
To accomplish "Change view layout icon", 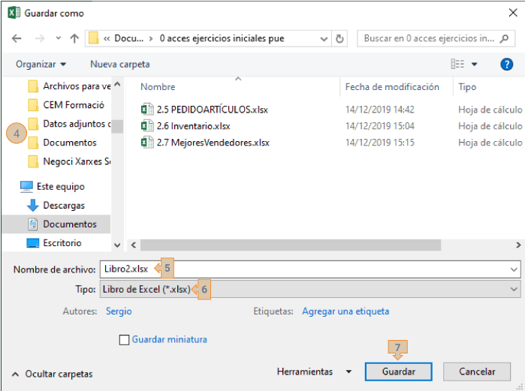I will [457, 64].
